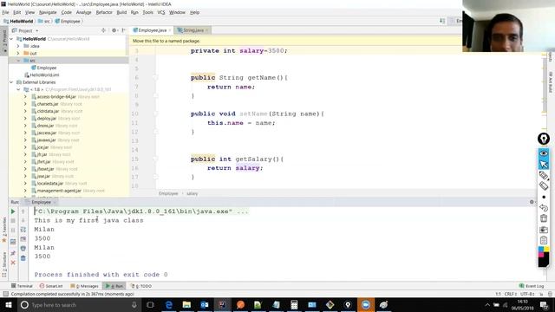555x312 pixels.
Task: Expand the out folder
Action: [x=18, y=53]
